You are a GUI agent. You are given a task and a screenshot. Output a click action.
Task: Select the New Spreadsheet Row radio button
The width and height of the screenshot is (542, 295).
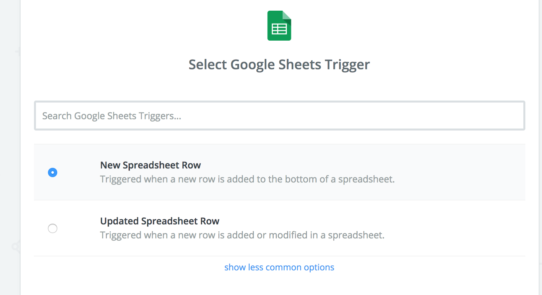pyautogui.click(x=53, y=172)
